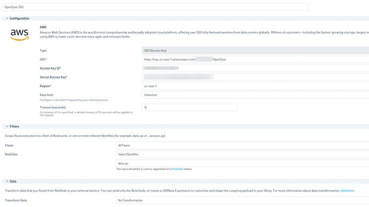The image size is (369, 207).
Task: Open the Fleets dropdown showing All Fleets
Action: click(x=242, y=145)
